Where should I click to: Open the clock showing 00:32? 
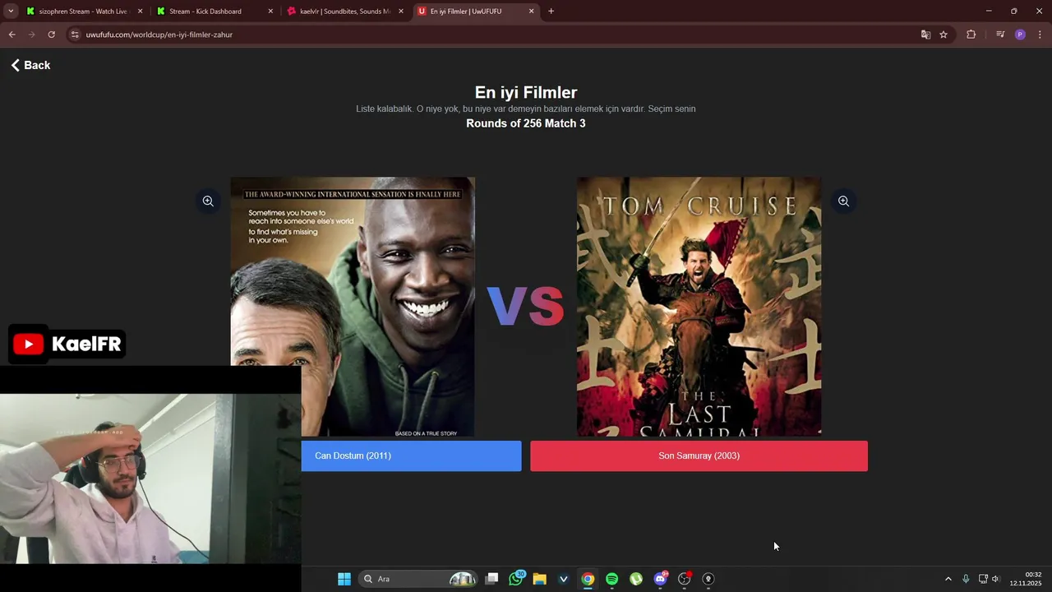[x=1026, y=579]
